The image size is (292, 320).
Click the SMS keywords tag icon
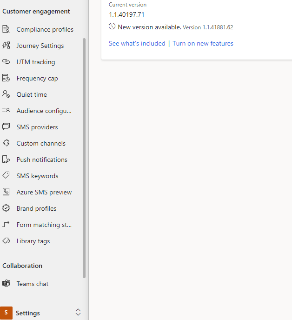pos(6,175)
